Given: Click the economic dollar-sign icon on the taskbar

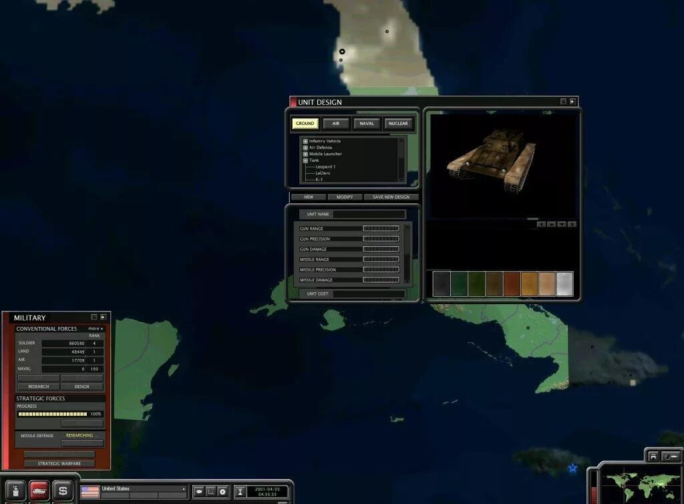Looking at the screenshot, I should click(x=61, y=491).
